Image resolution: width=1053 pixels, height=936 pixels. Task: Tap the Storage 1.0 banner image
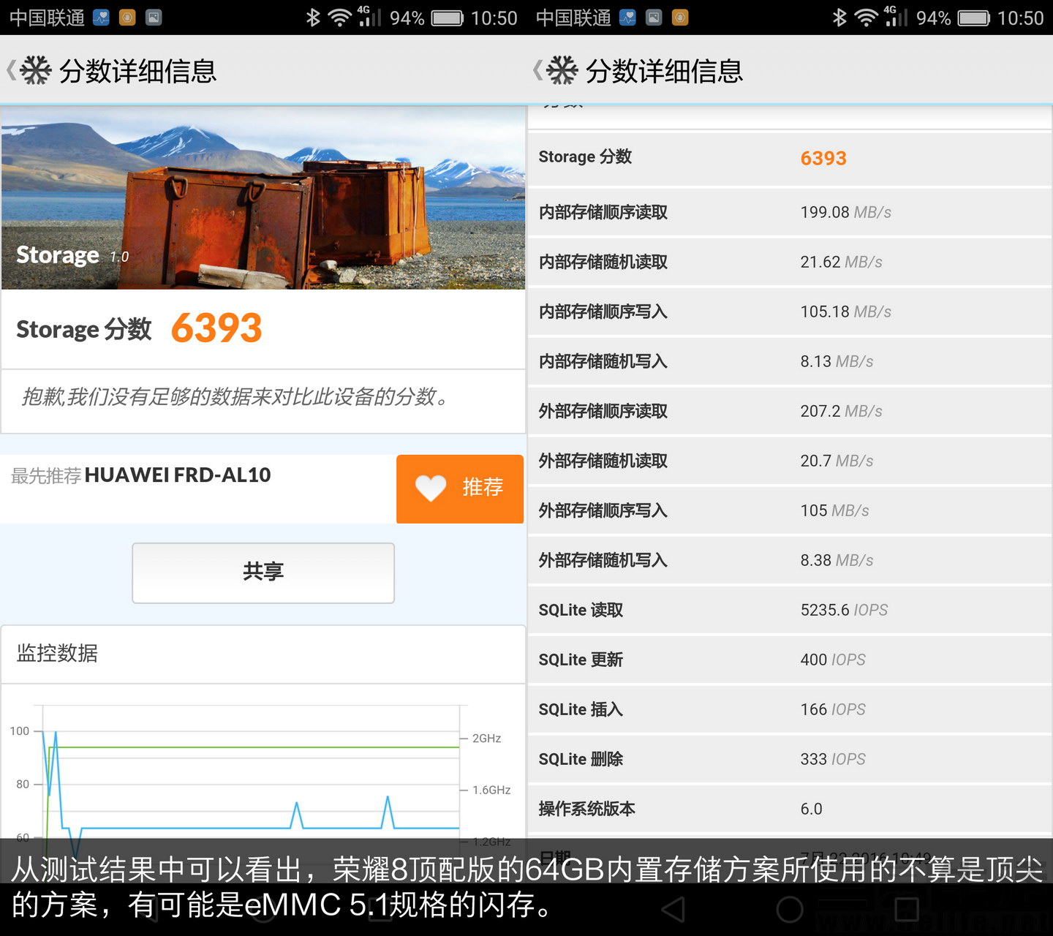pyautogui.click(x=263, y=197)
